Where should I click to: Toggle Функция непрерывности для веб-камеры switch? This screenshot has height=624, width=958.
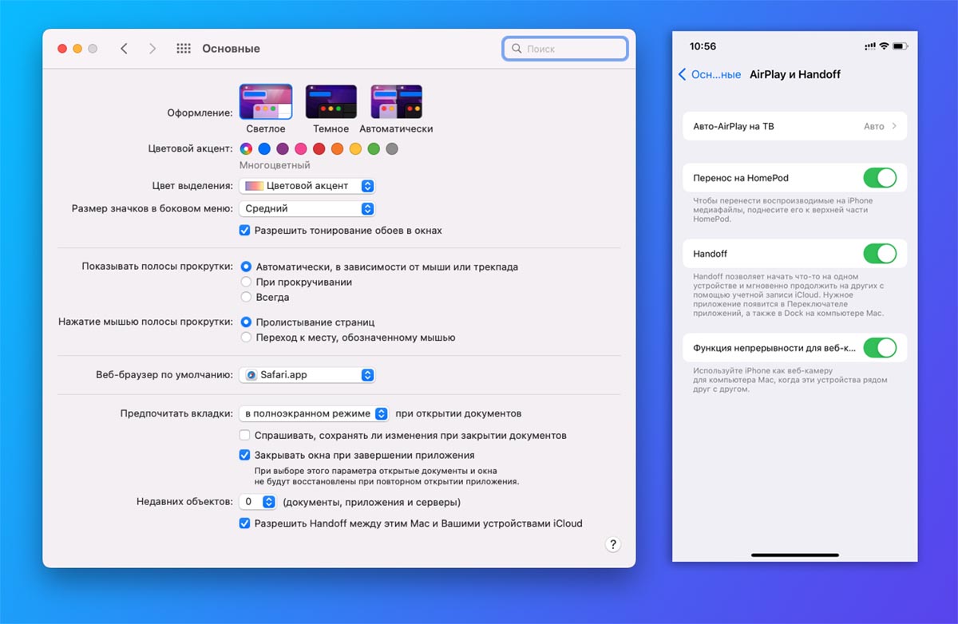click(x=880, y=348)
